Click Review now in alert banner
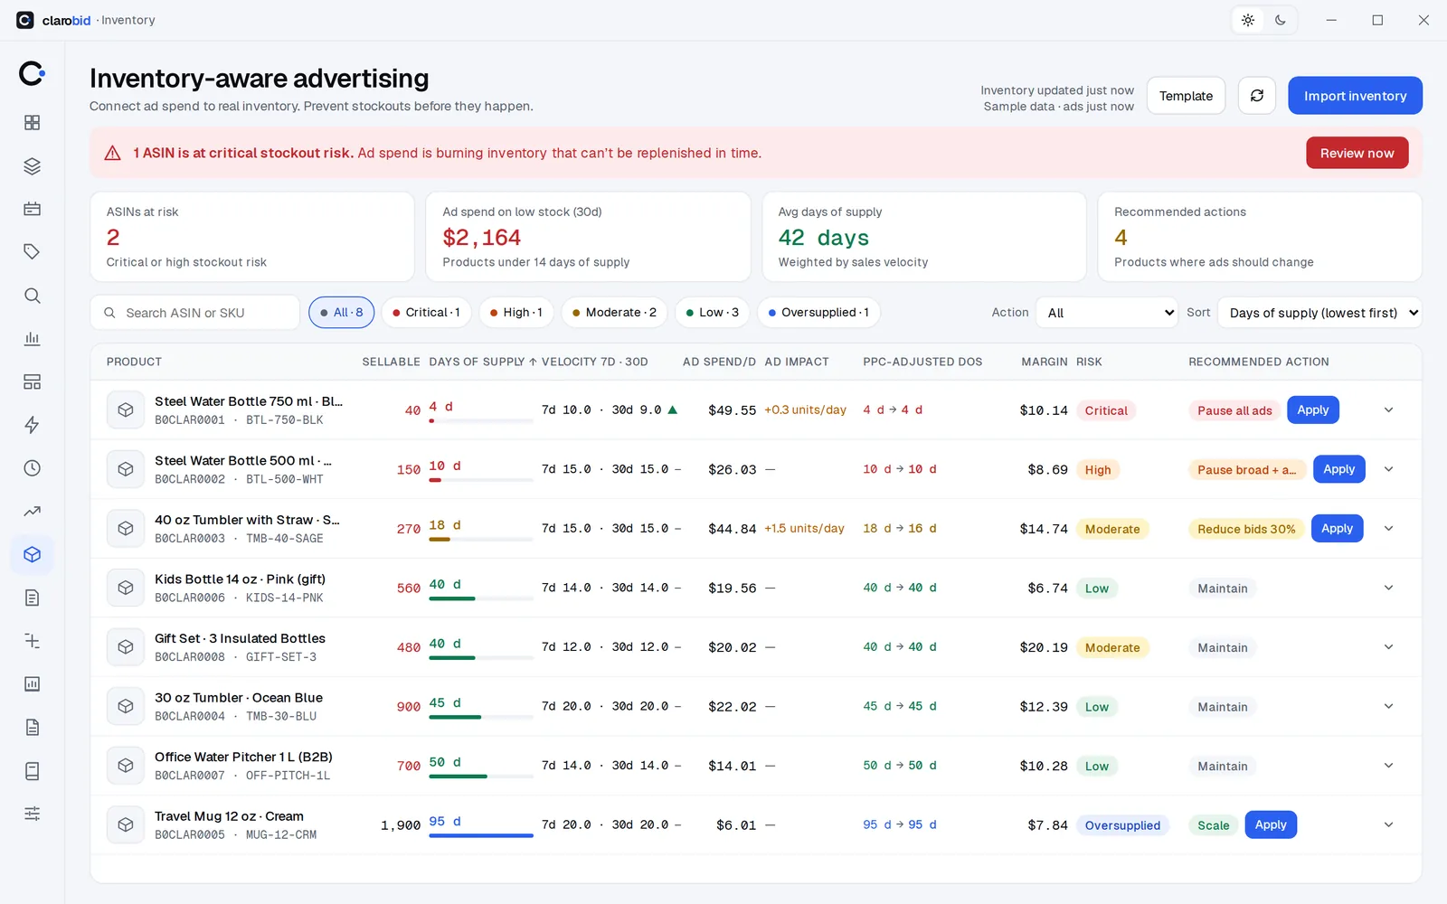 pos(1357,153)
